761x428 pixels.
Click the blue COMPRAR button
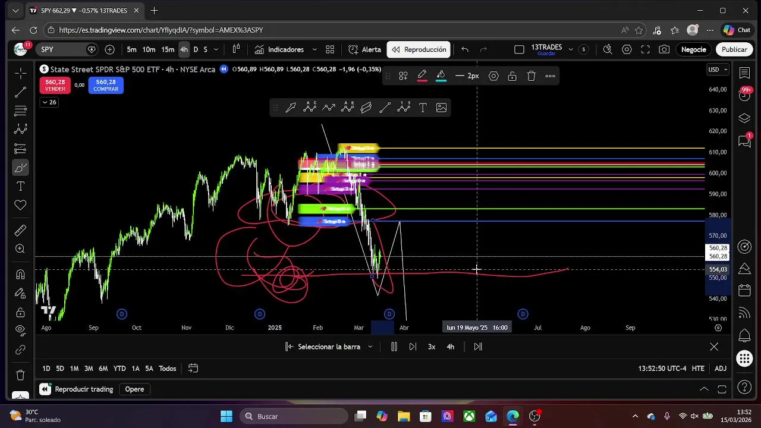tap(106, 86)
